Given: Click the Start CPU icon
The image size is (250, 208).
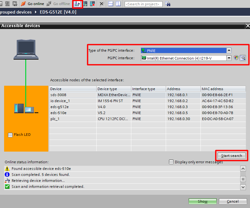Looking at the screenshot, I should pos(85,4).
